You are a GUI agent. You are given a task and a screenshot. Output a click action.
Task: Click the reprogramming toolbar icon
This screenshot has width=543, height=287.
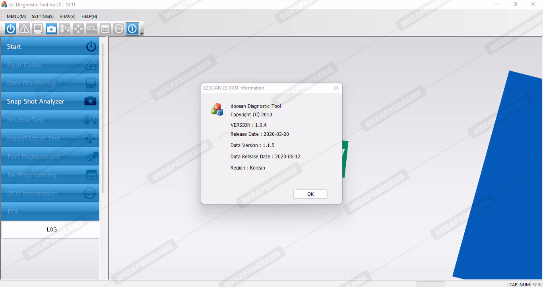tap(105, 29)
